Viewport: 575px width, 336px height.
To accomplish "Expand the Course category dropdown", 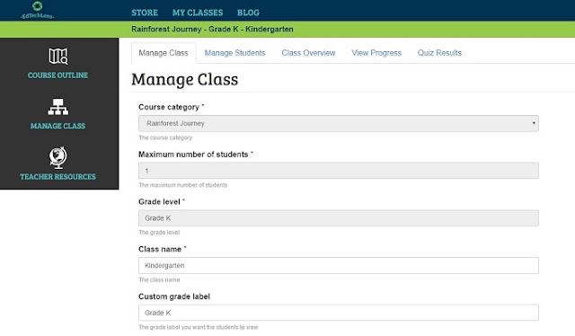I will [339, 123].
